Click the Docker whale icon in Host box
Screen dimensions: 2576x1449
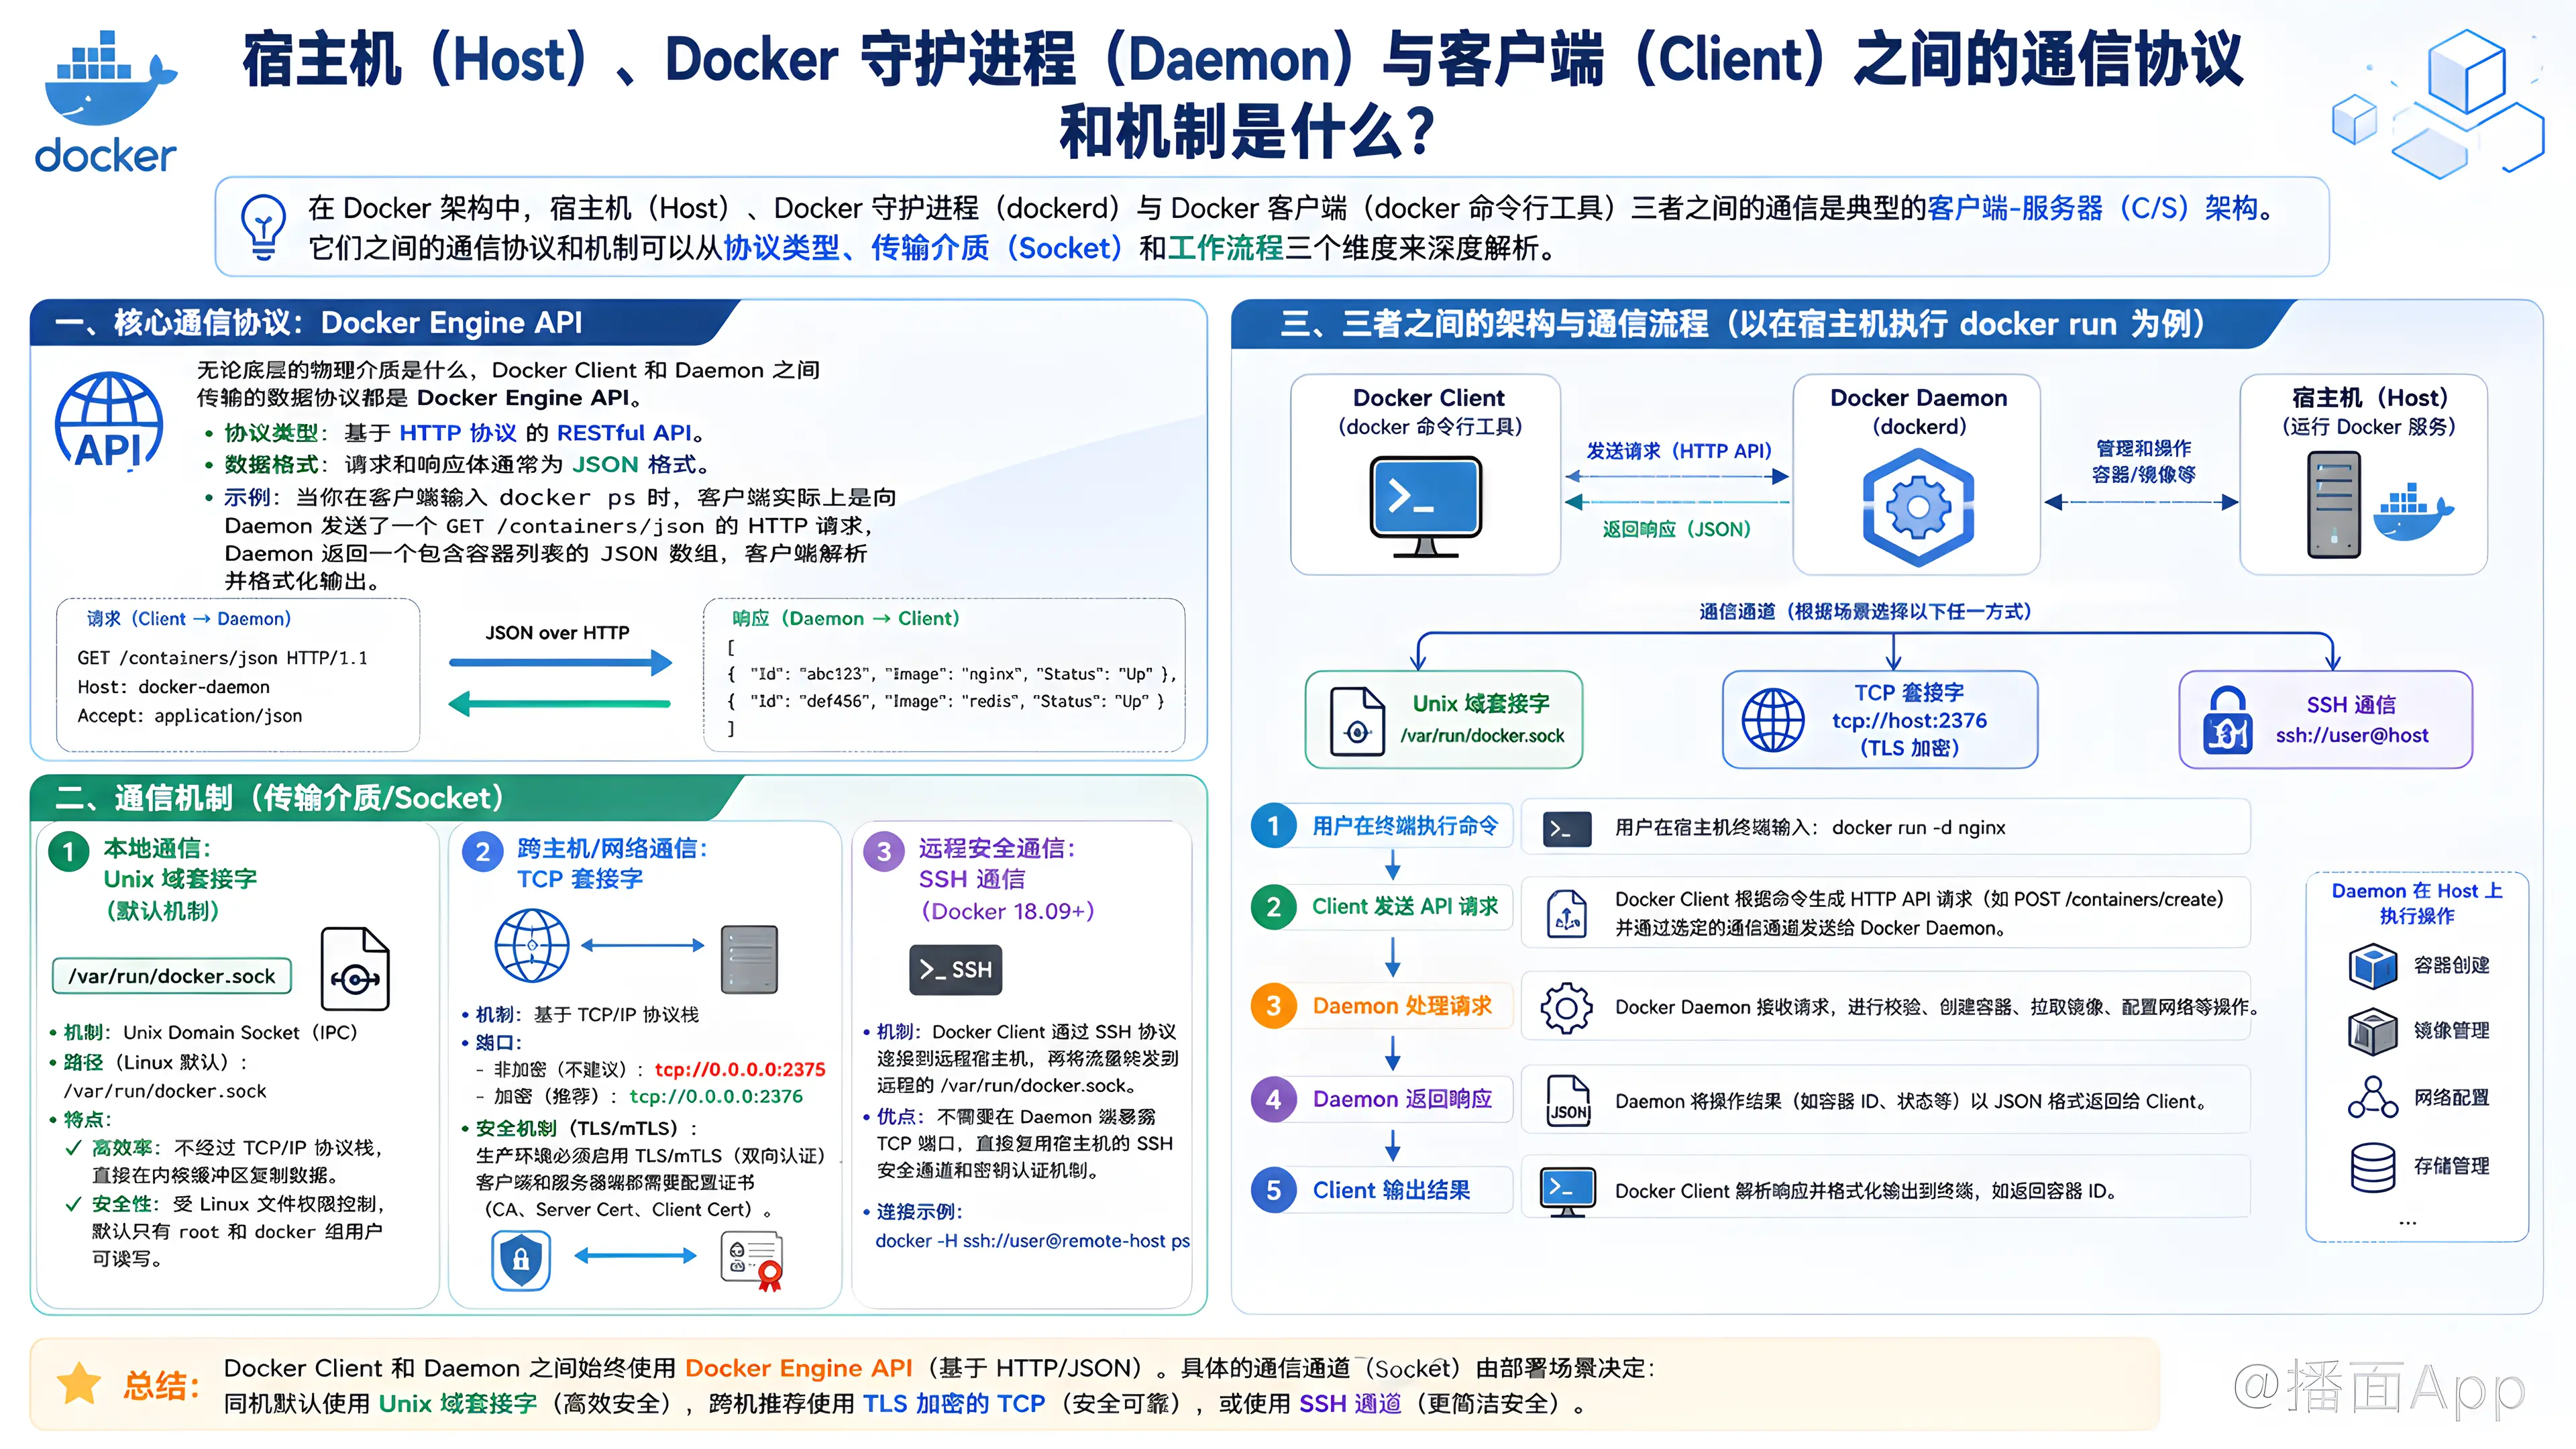2413,513
